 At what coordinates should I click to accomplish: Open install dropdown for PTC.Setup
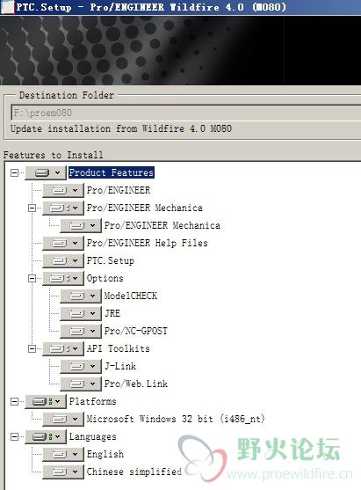[x=63, y=260]
